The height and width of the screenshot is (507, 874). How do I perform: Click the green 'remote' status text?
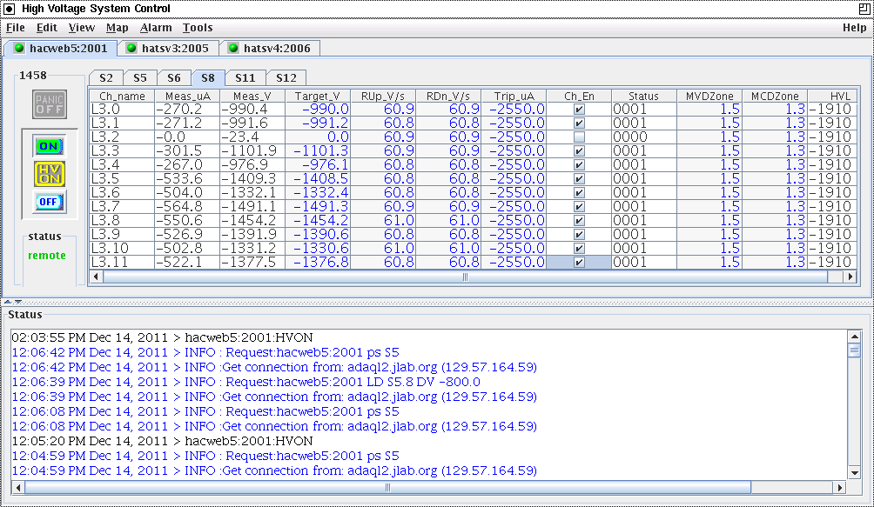click(47, 256)
